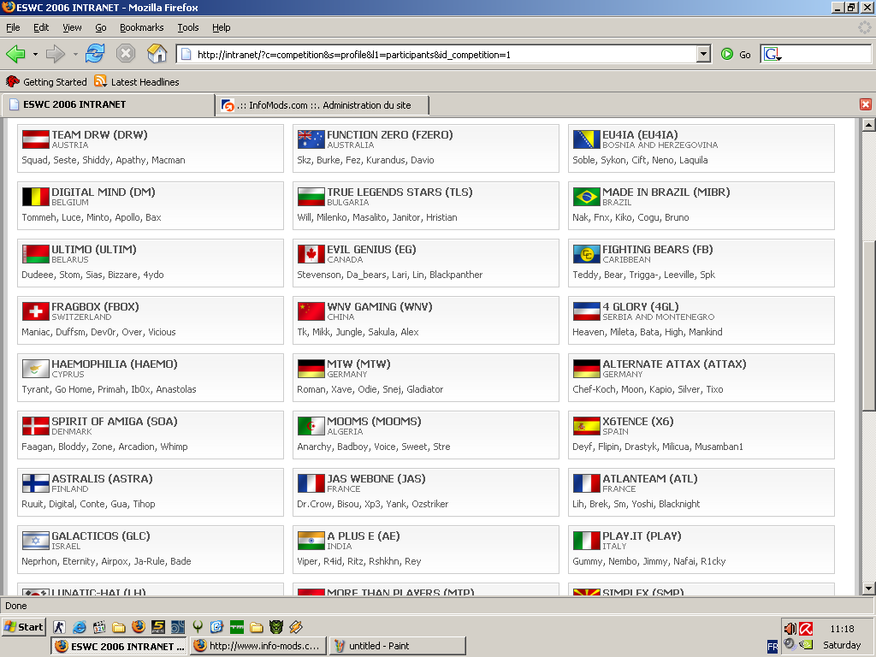Open the Bookmarks menu
This screenshot has height=657, width=876.
click(141, 27)
